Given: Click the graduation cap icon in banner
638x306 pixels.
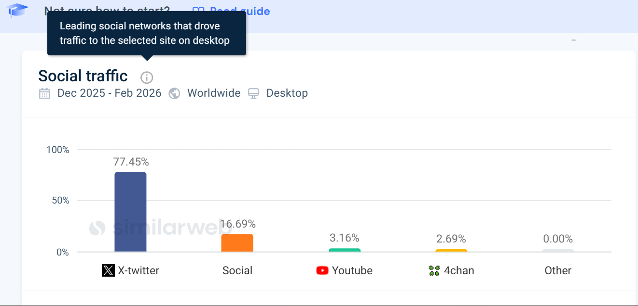Looking at the screenshot, I should tap(18, 10).
